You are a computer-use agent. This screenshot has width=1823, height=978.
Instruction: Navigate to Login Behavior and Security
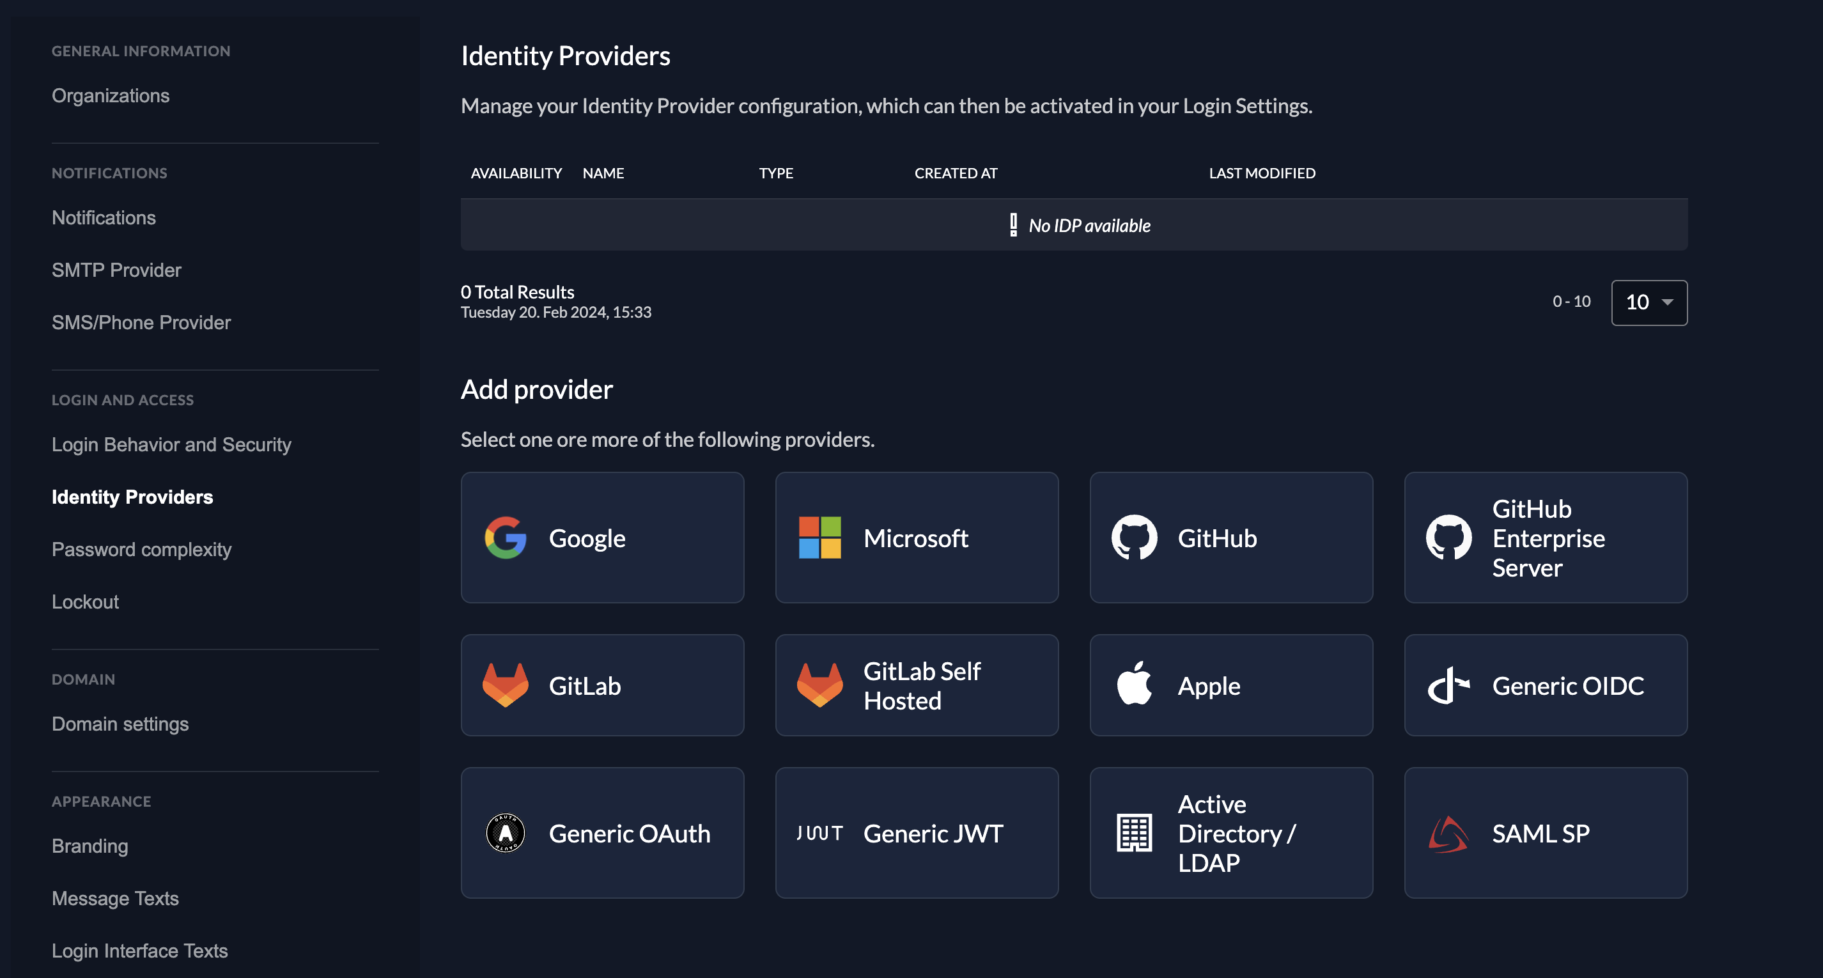[x=171, y=442]
